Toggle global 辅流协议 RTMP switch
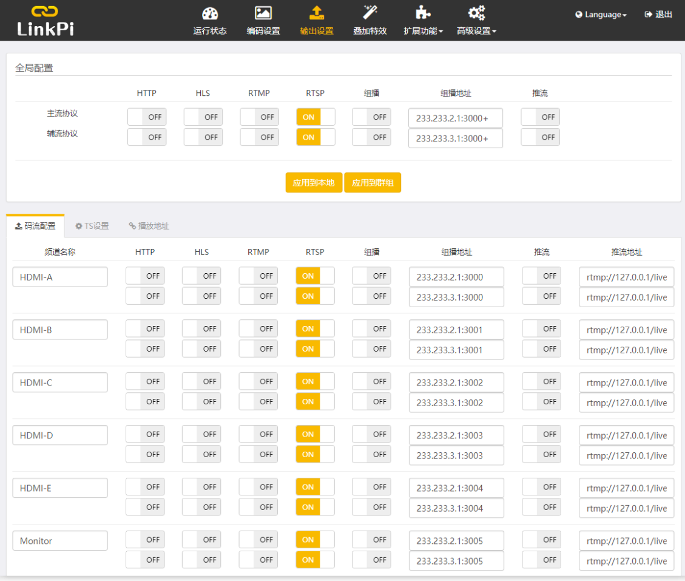Screen dimensions: 685x581 coord(260,137)
